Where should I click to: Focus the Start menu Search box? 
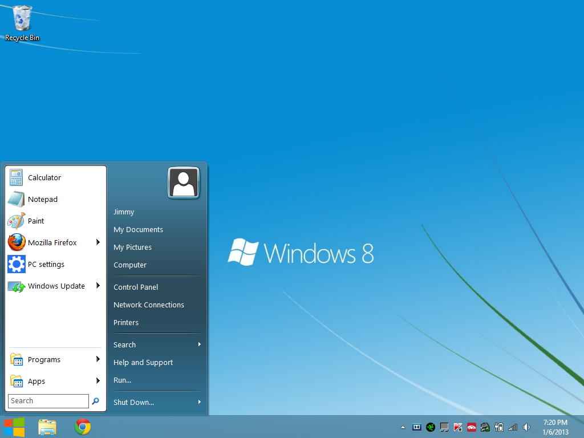pos(48,401)
